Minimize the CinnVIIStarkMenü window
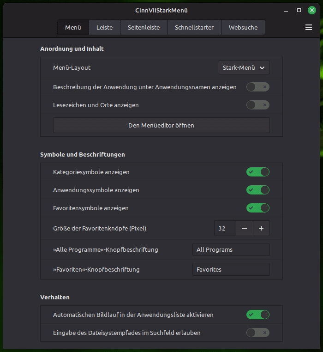 click(x=286, y=10)
